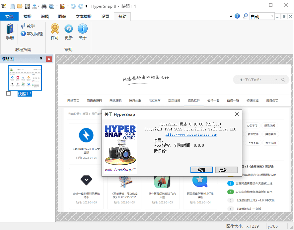Click the 阿里云盘TV版 star bubble icon
Viewport: 294px width, 230px height.
200,181
